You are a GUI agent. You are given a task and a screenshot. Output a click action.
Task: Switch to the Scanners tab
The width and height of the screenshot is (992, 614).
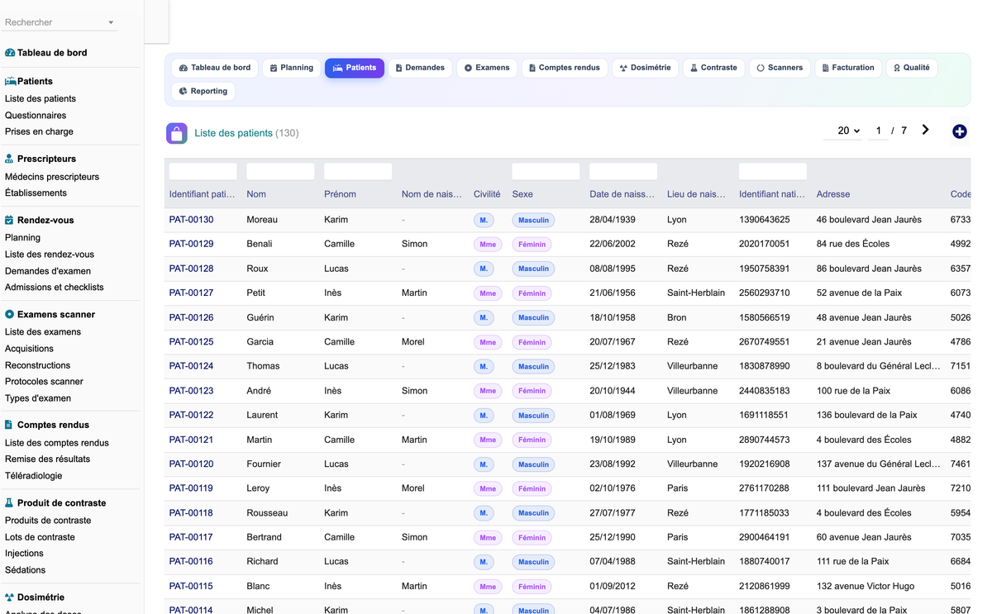pyautogui.click(x=780, y=68)
